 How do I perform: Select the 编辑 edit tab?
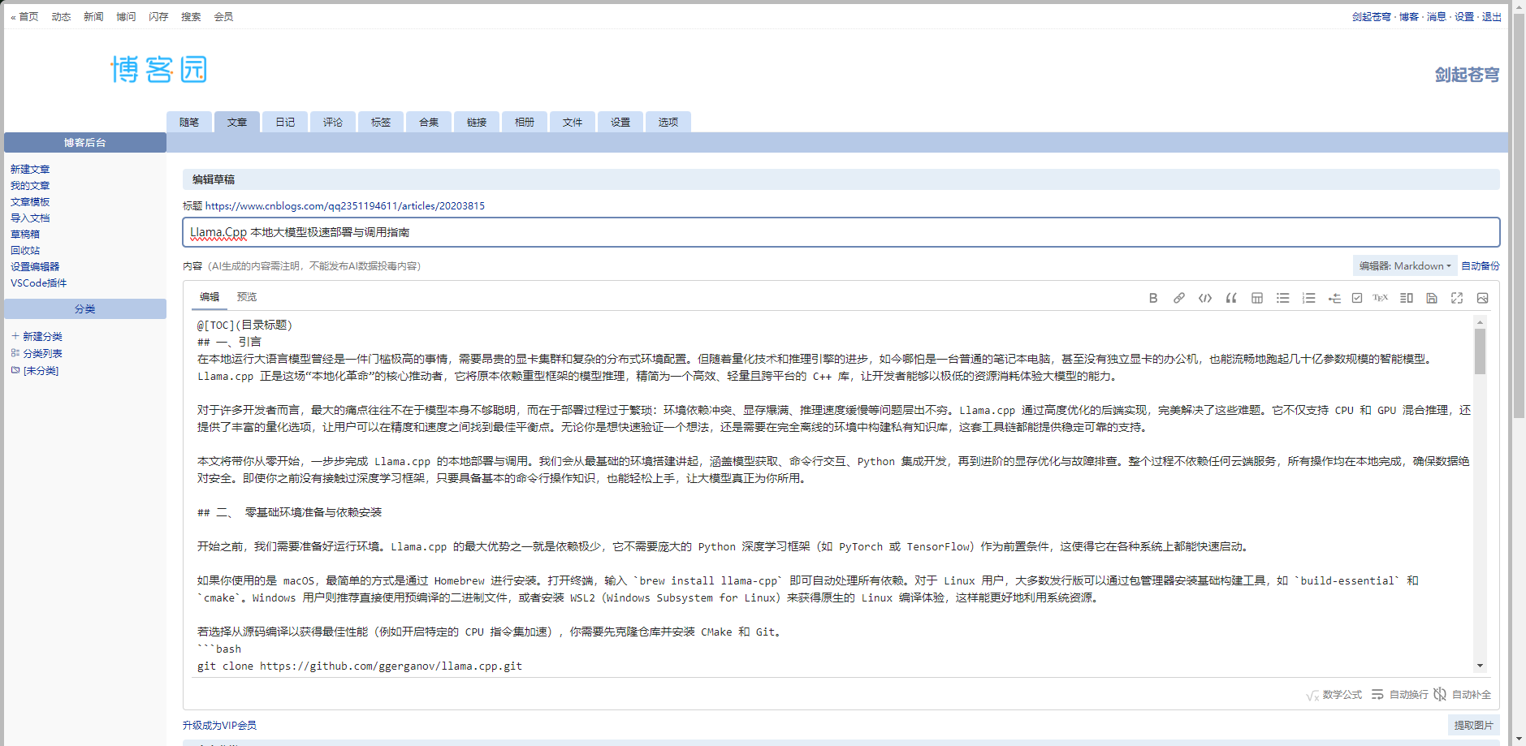(210, 297)
